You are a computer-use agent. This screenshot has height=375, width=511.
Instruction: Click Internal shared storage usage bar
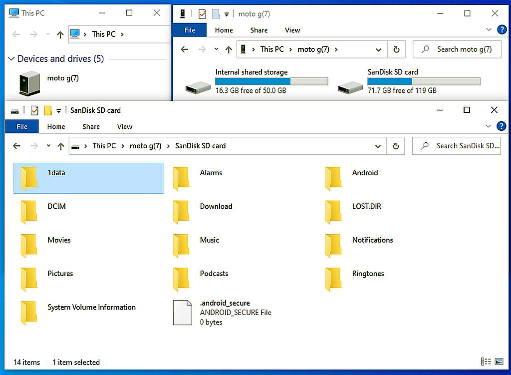[271, 81]
